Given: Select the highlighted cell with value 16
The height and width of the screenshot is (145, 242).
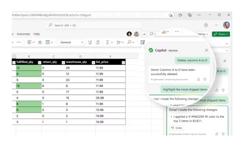Looking at the screenshot, I should click(29, 86).
